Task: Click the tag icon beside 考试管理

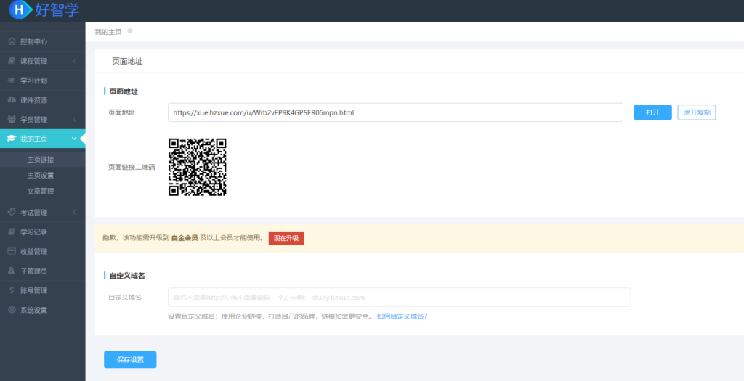Action: (x=12, y=212)
